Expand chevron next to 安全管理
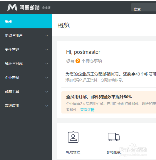Viewport: 156px width, 160px height. [47, 50]
